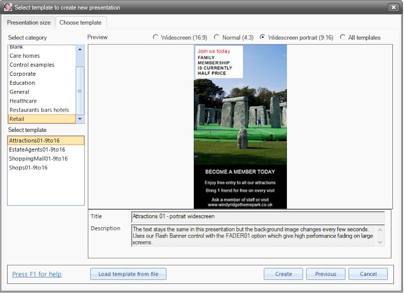This screenshot has width=404, height=293.
Task: Close the template selection dialog
Action: 393,7
